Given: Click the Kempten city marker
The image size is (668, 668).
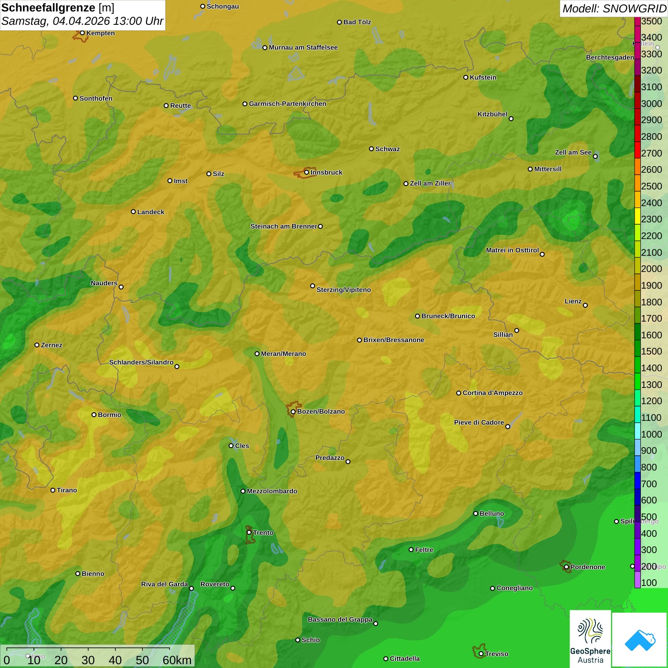Looking at the screenshot, I should pos(82,33).
